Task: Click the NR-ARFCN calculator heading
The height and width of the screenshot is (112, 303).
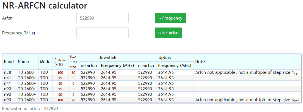Action: click(45, 5)
